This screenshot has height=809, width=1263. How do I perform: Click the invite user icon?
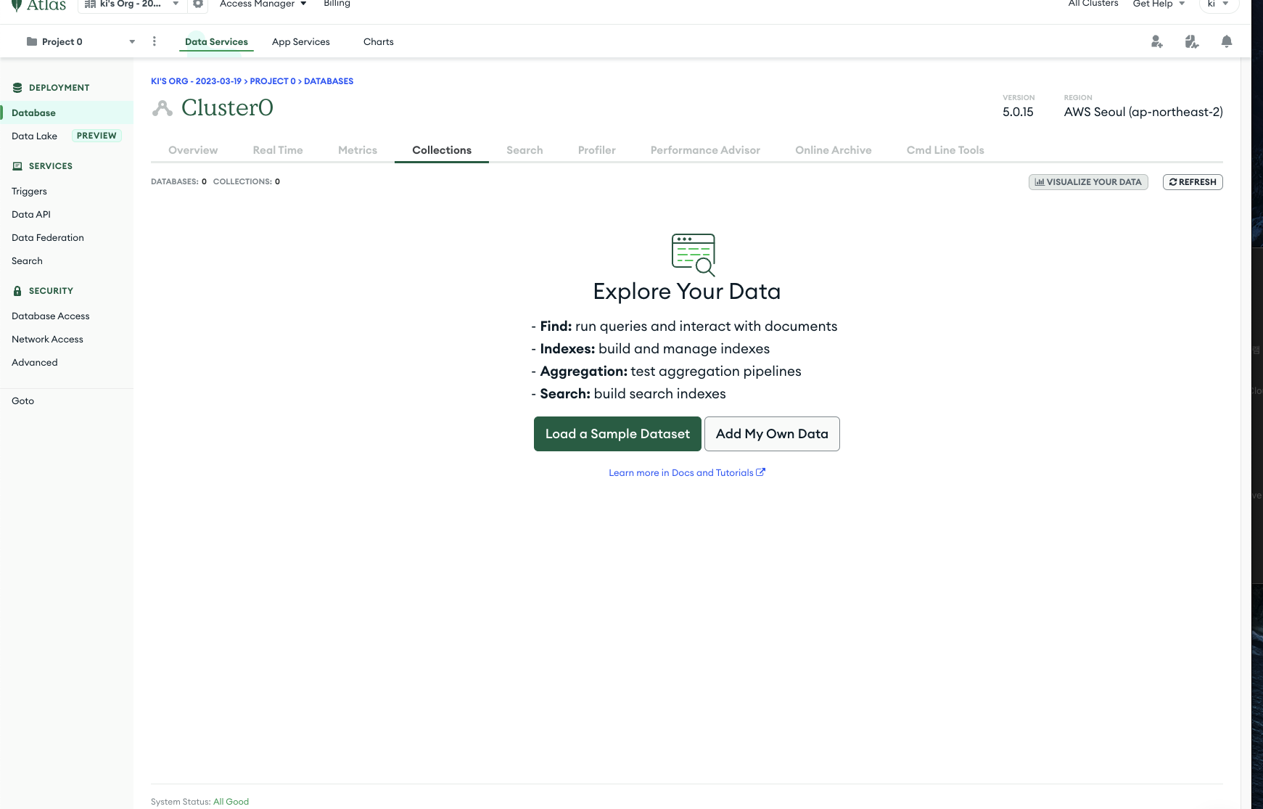(1157, 41)
